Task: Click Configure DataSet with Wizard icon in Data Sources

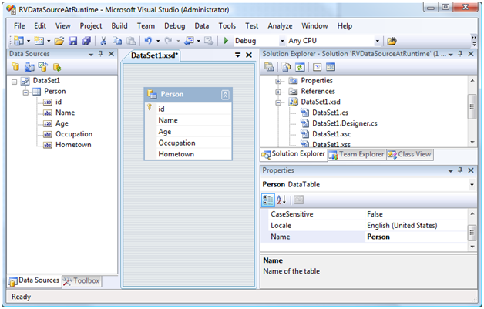Action: coord(43,67)
